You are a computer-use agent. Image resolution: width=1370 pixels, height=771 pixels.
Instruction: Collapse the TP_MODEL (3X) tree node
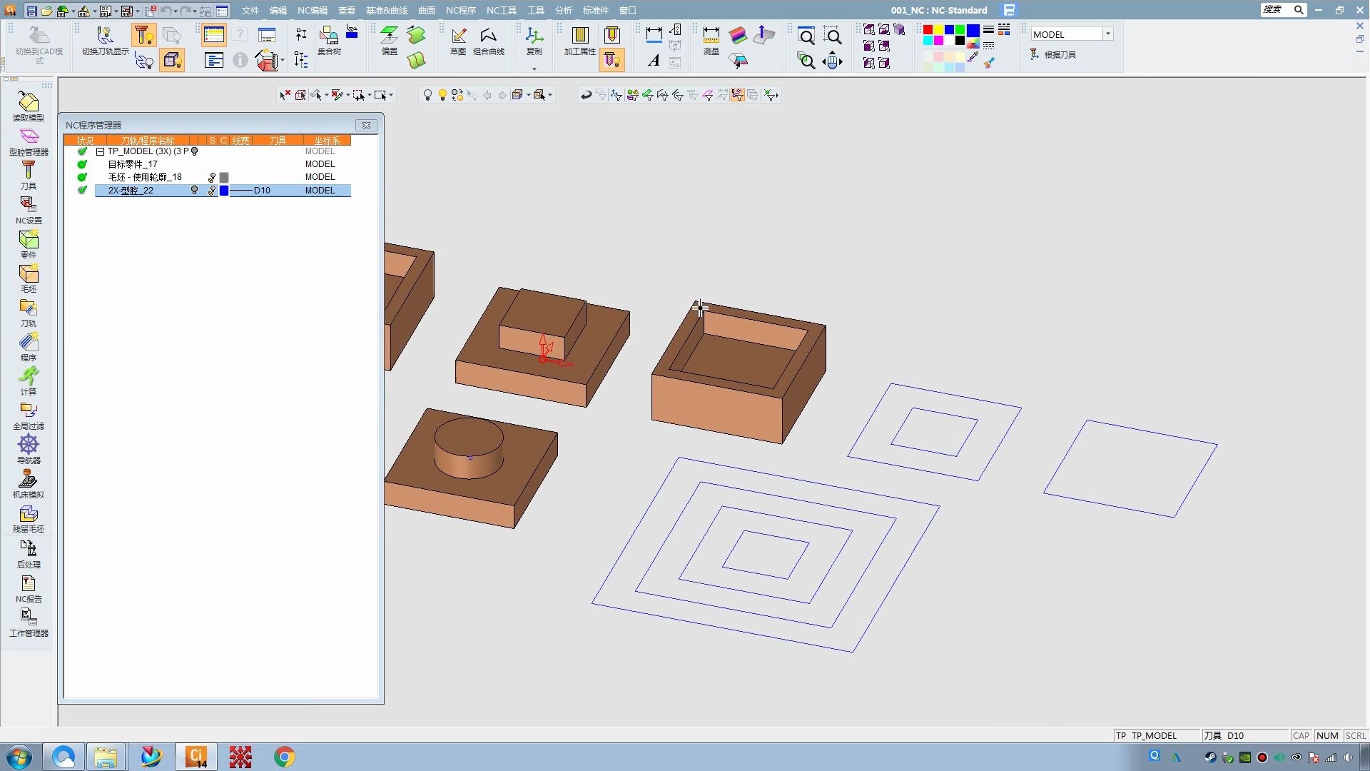101,151
